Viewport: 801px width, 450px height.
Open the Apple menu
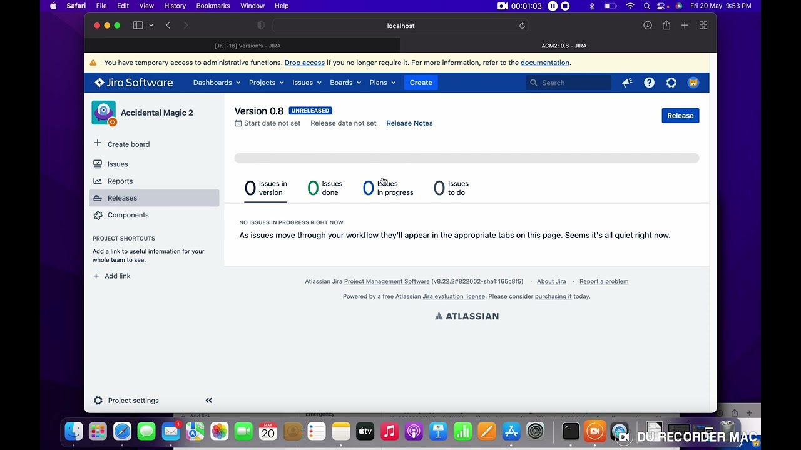point(53,6)
